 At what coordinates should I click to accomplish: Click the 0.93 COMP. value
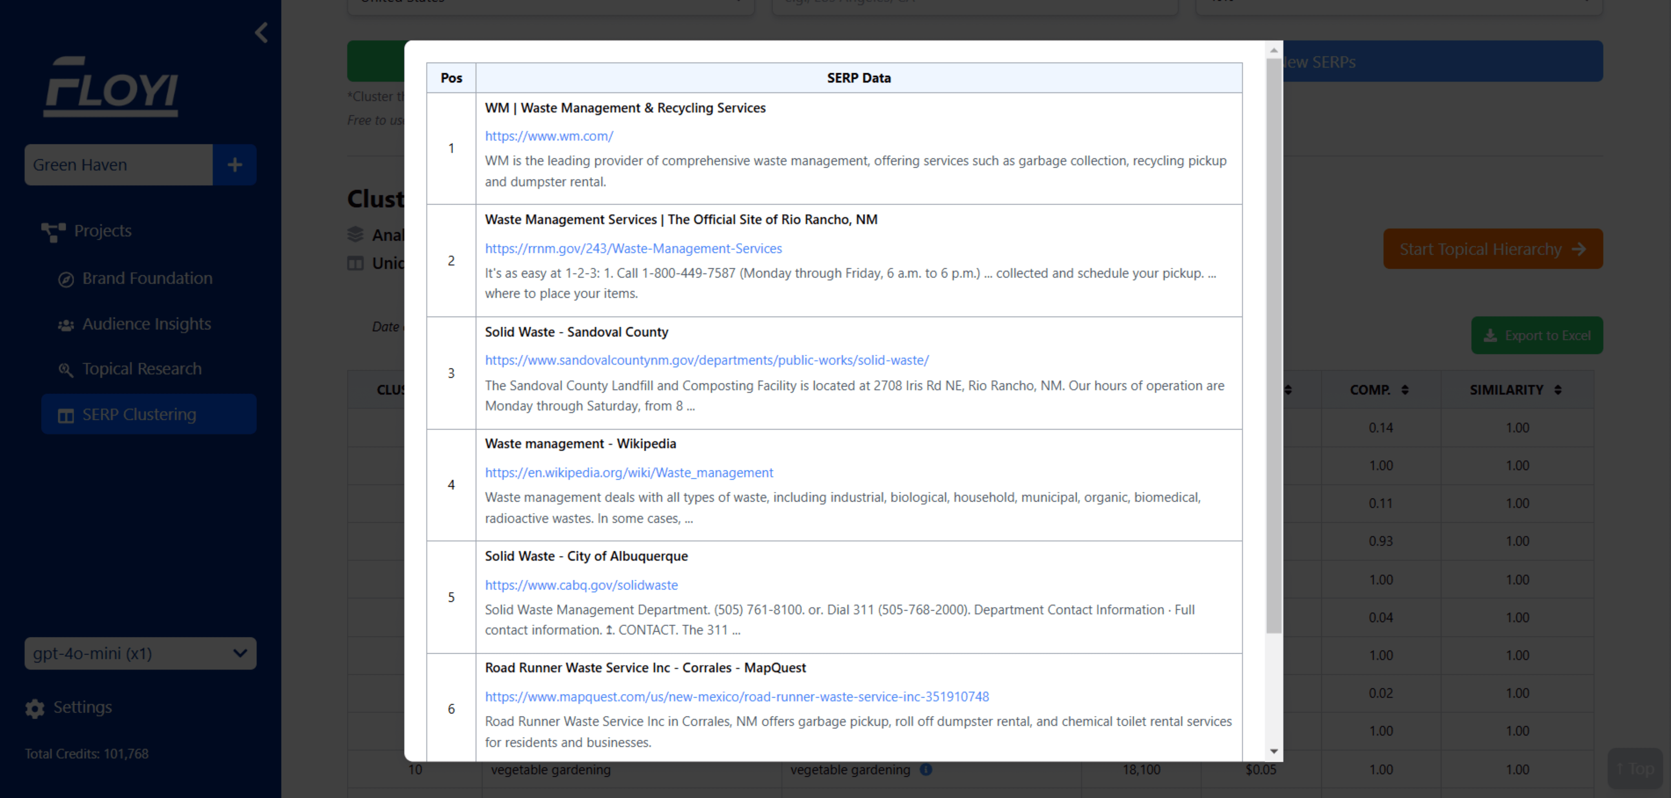pos(1380,541)
